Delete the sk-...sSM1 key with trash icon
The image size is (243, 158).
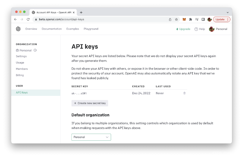coord(184,93)
